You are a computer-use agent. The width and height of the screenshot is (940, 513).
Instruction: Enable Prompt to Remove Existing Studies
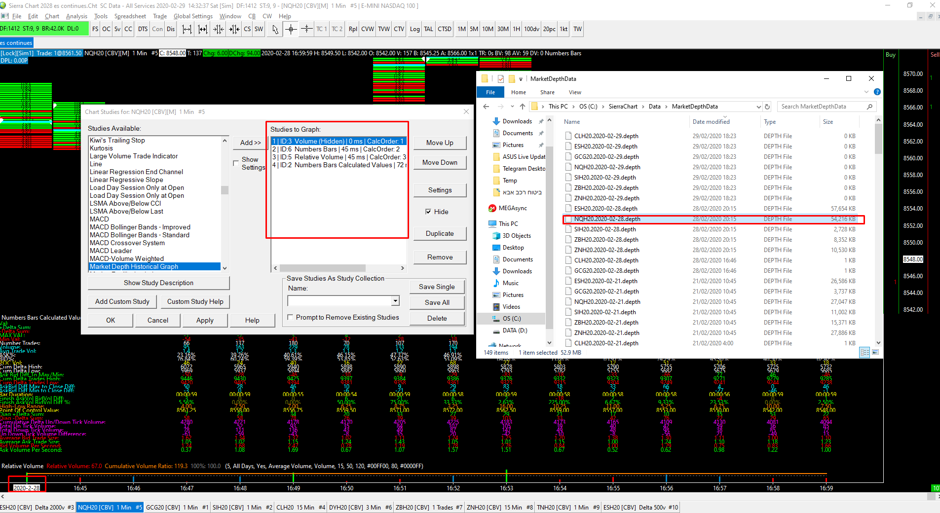coord(290,318)
